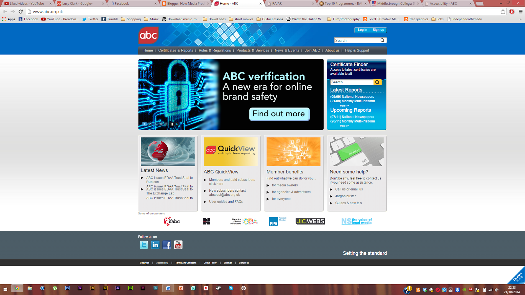Open Certificates & Reports menu
The width and height of the screenshot is (525, 295).
coord(176,50)
